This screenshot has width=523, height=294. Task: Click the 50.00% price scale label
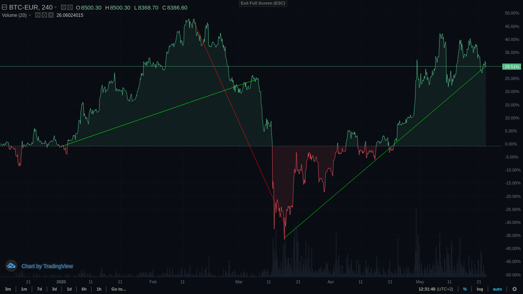[x=512, y=13]
